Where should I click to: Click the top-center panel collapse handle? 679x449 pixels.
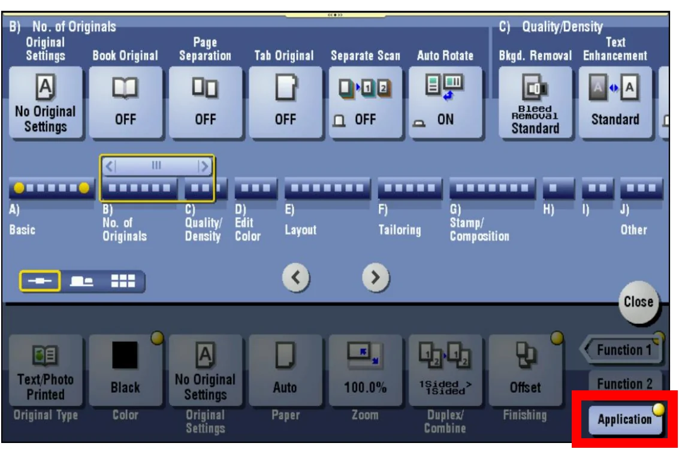[335, 15]
